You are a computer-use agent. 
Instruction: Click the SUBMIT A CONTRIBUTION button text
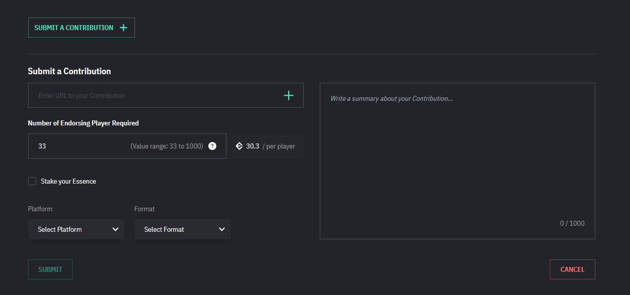coord(74,28)
